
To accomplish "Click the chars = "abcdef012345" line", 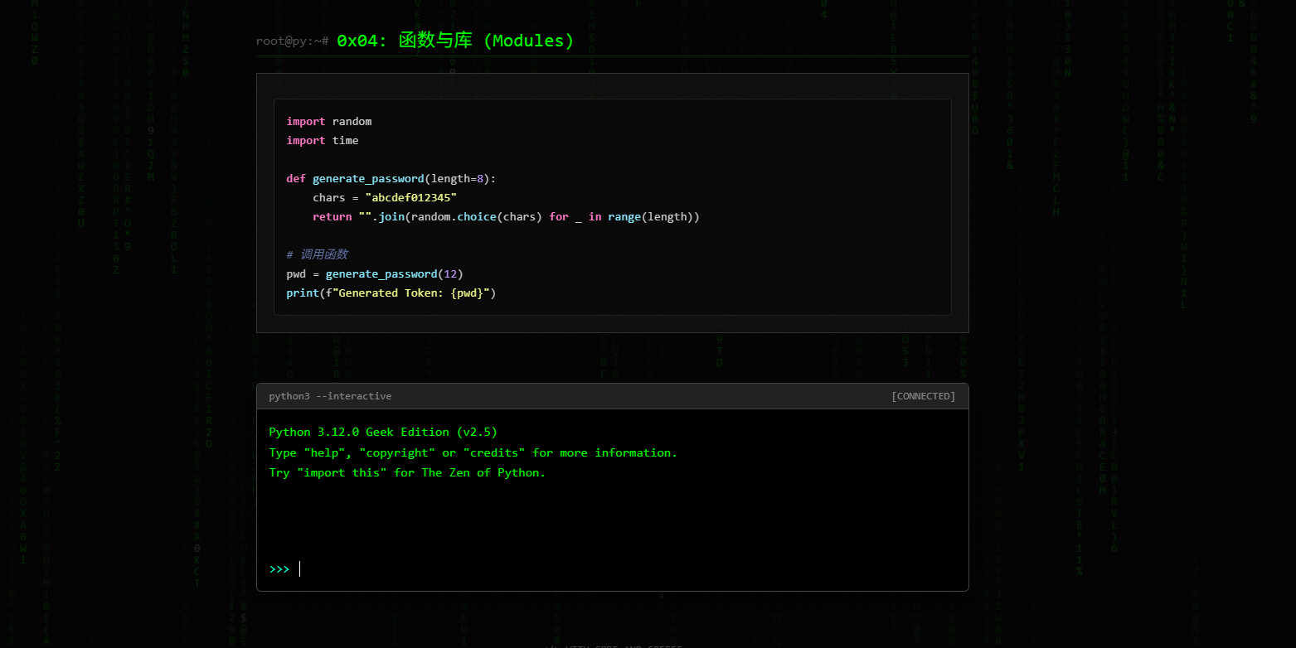I will [x=385, y=198].
